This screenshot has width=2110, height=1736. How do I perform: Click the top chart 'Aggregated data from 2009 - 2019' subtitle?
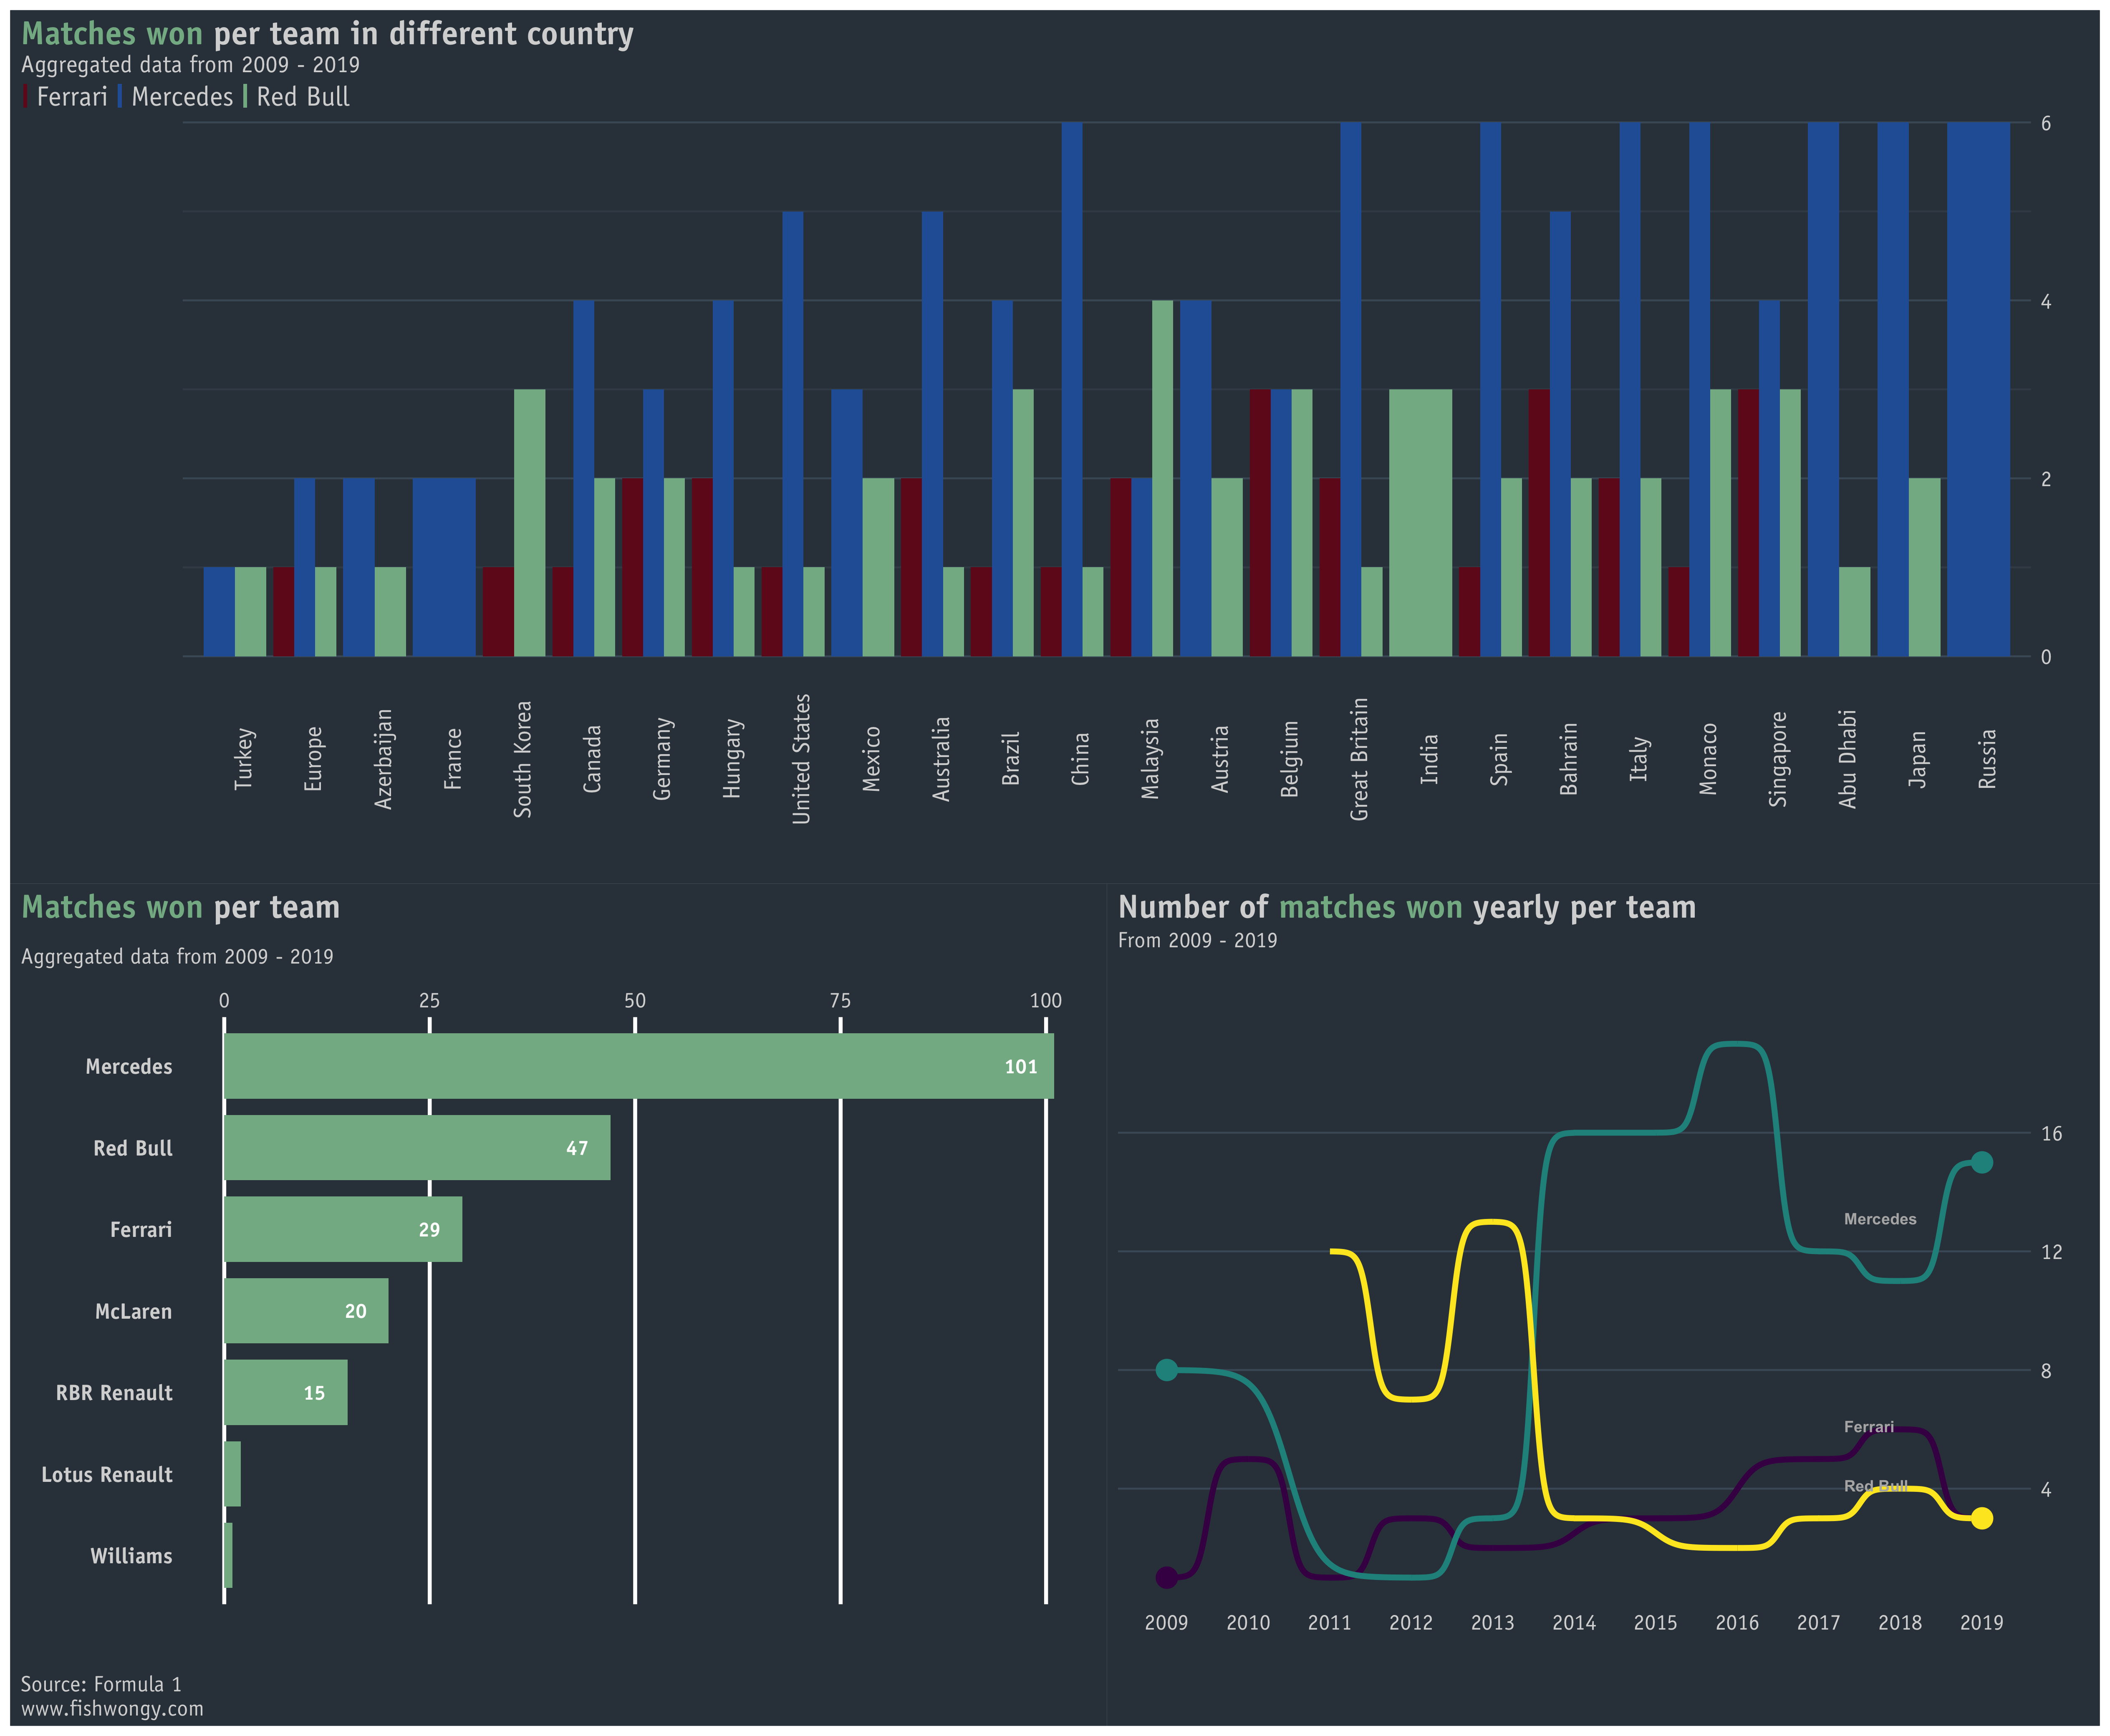(x=190, y=65)
